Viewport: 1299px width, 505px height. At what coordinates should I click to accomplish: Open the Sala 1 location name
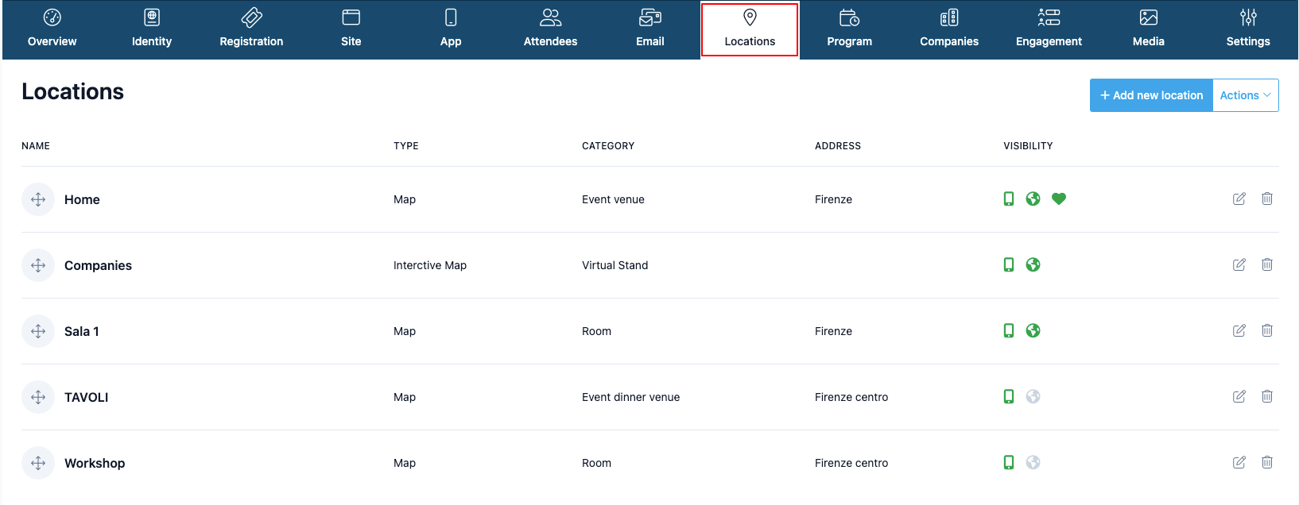click(x=82, y=331)
